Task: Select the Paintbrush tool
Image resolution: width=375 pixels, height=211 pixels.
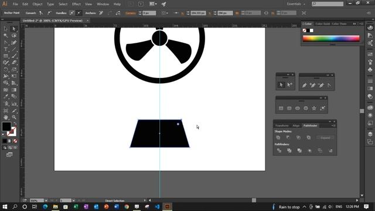Action: coord(14,56)
